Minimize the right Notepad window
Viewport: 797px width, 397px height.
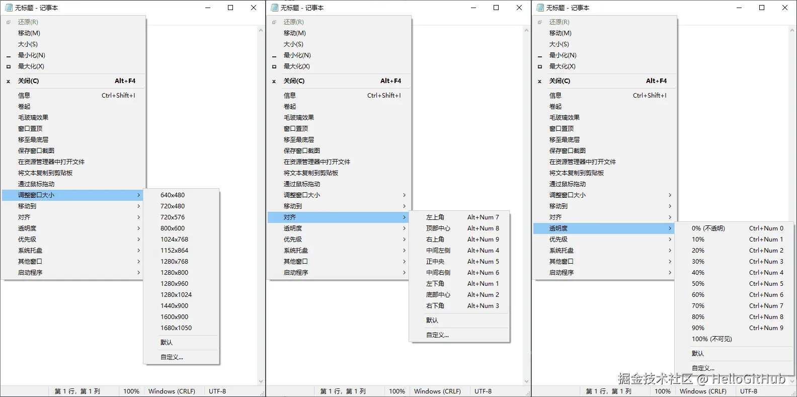point(739,8)
